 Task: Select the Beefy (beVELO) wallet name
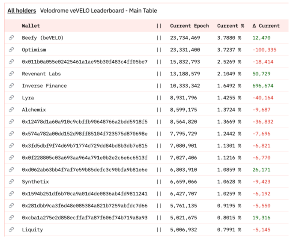pyautogui.click(x=42, y=38)
